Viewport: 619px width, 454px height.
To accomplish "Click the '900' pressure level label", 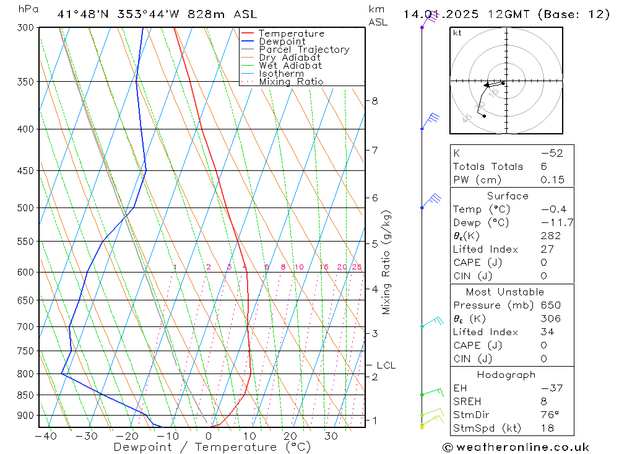I will (x=25, y=415).
